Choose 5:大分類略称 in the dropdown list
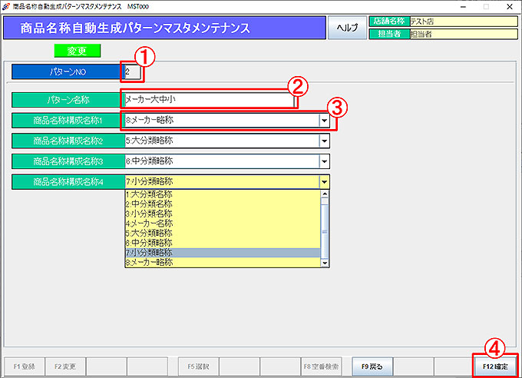This screenshot has height=378, width=522. pyautogui.click(x=223, y=233)
